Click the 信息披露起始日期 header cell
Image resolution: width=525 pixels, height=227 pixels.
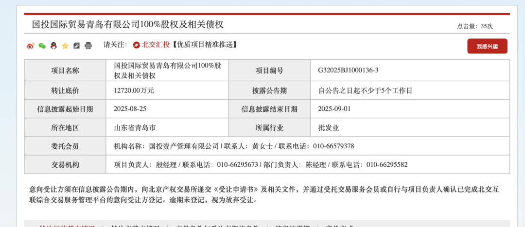[65, 109]
